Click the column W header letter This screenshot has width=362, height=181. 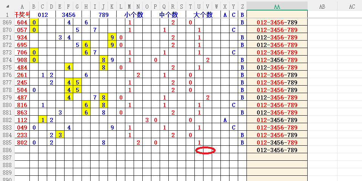[216, 7]
